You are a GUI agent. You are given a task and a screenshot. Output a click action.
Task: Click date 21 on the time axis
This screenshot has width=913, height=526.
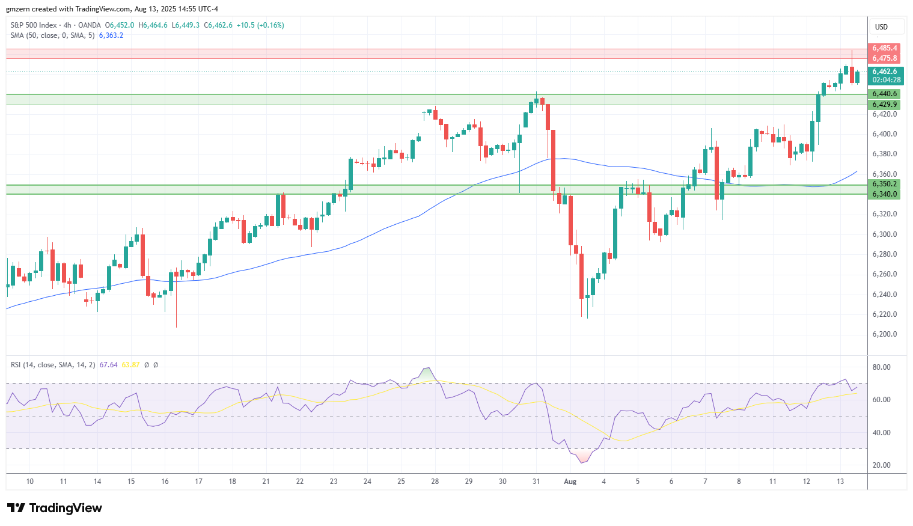[266, 482]
